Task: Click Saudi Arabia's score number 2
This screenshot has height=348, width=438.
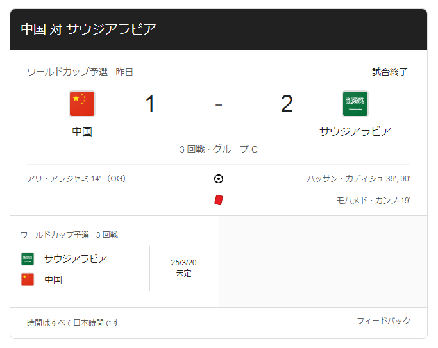Action: click(x=287, y=104)
